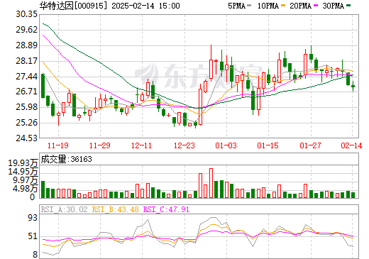Viewport: 369px width, 259px height.
Task: Click the 30.35 top price axis label
Action: (26, 14)
